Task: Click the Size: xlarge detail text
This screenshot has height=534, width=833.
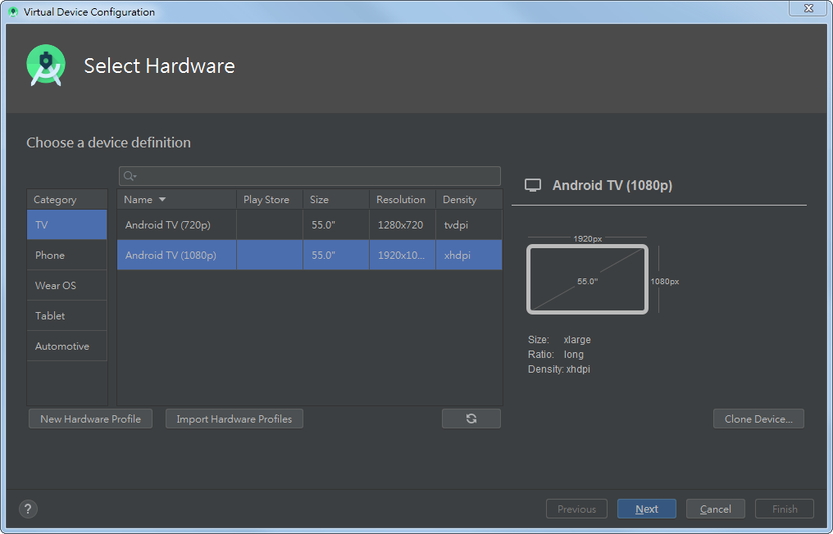Action: click(x=559, y=340)
